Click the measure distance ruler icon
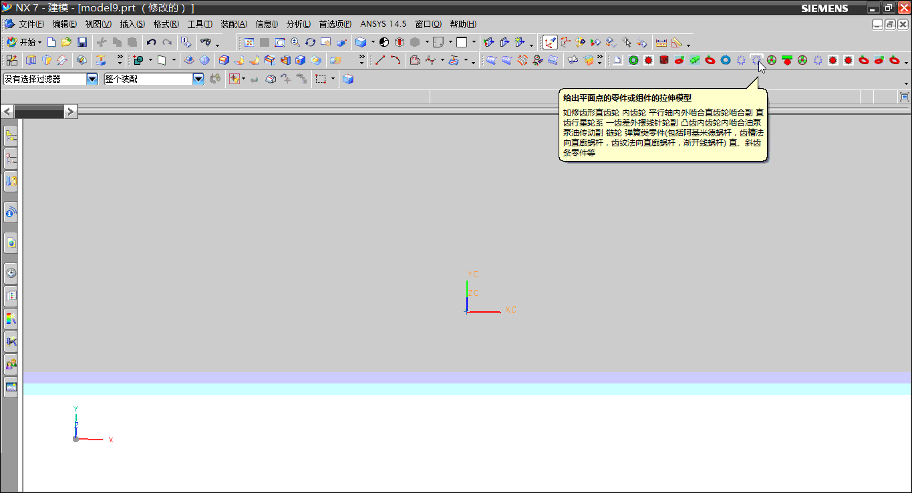This screenshot has height=493, width=912. pyautogui.click(x=661, y=42)
